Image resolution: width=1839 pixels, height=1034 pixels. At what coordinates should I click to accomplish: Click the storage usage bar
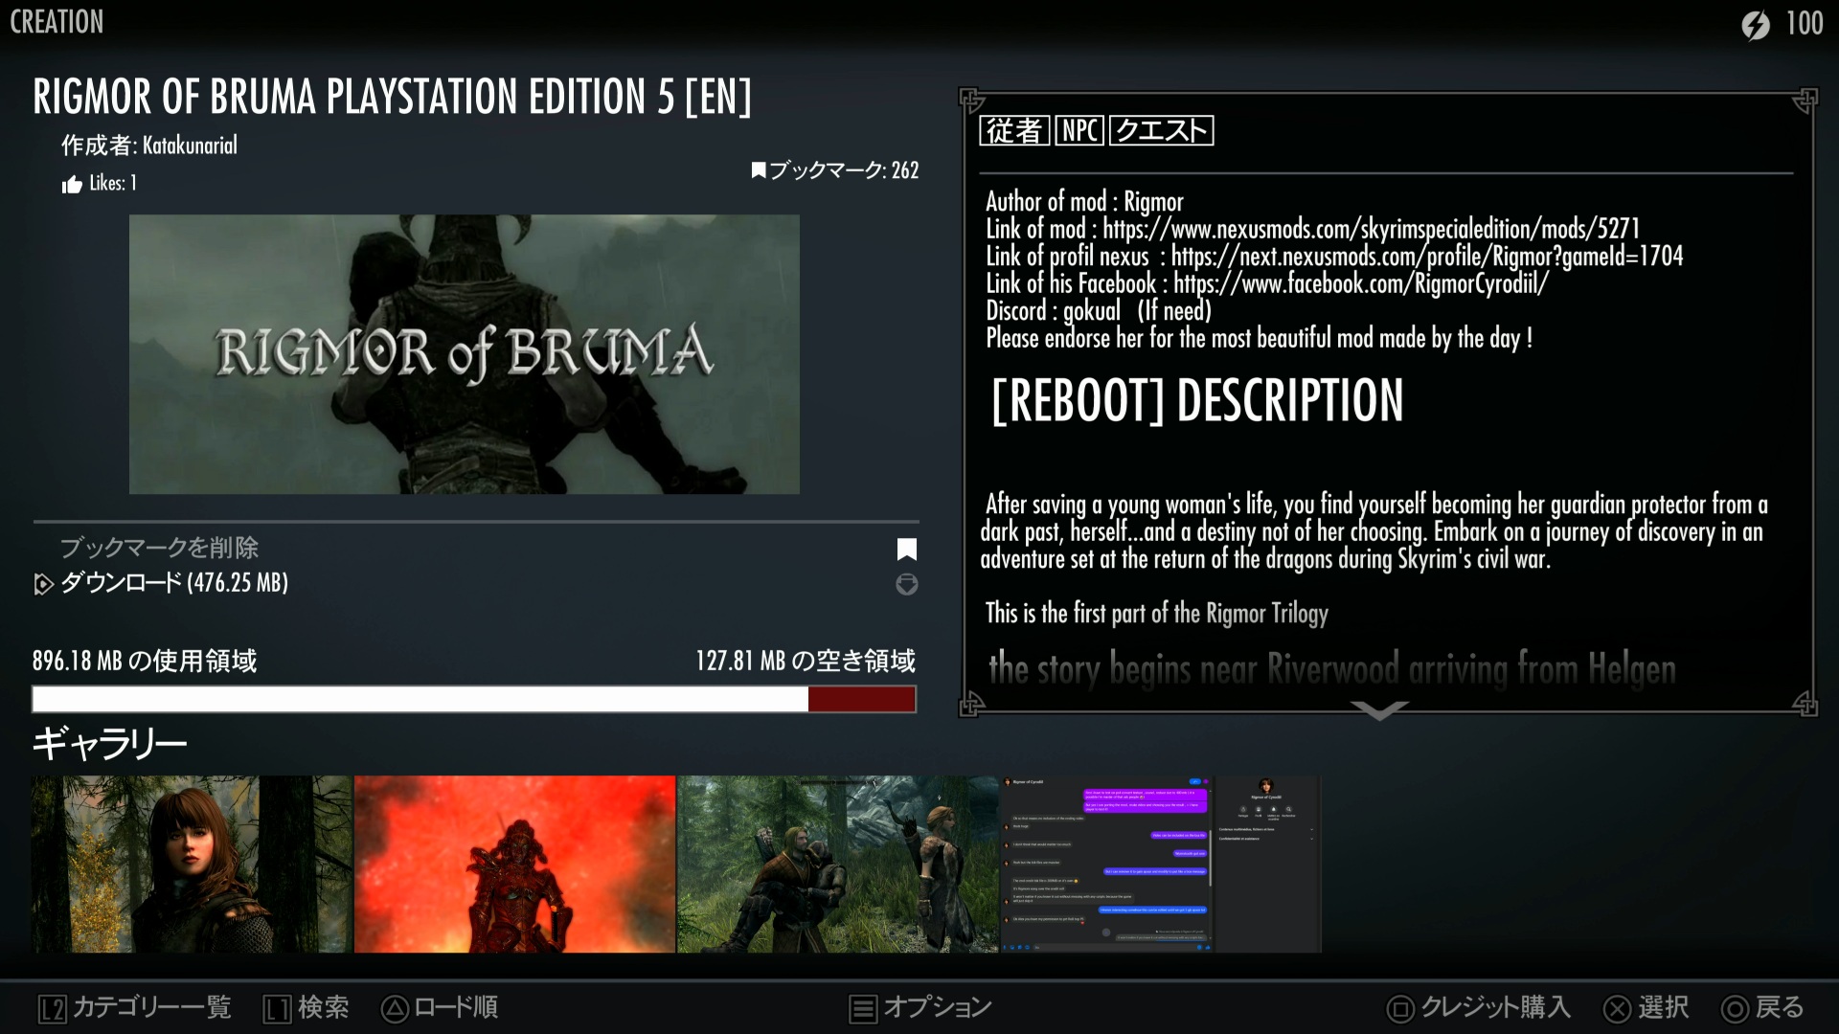(x=474, y=699)
